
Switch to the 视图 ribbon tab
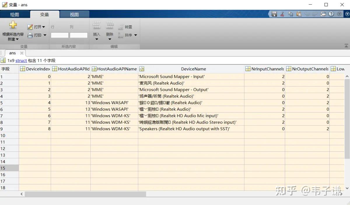(x=74, y=14)
